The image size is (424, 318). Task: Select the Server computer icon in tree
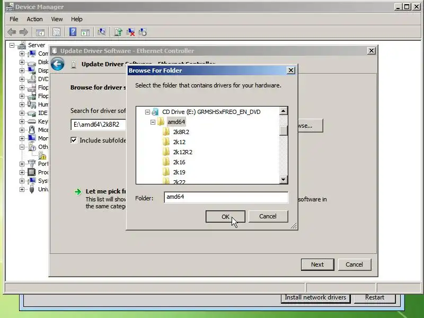22,45
